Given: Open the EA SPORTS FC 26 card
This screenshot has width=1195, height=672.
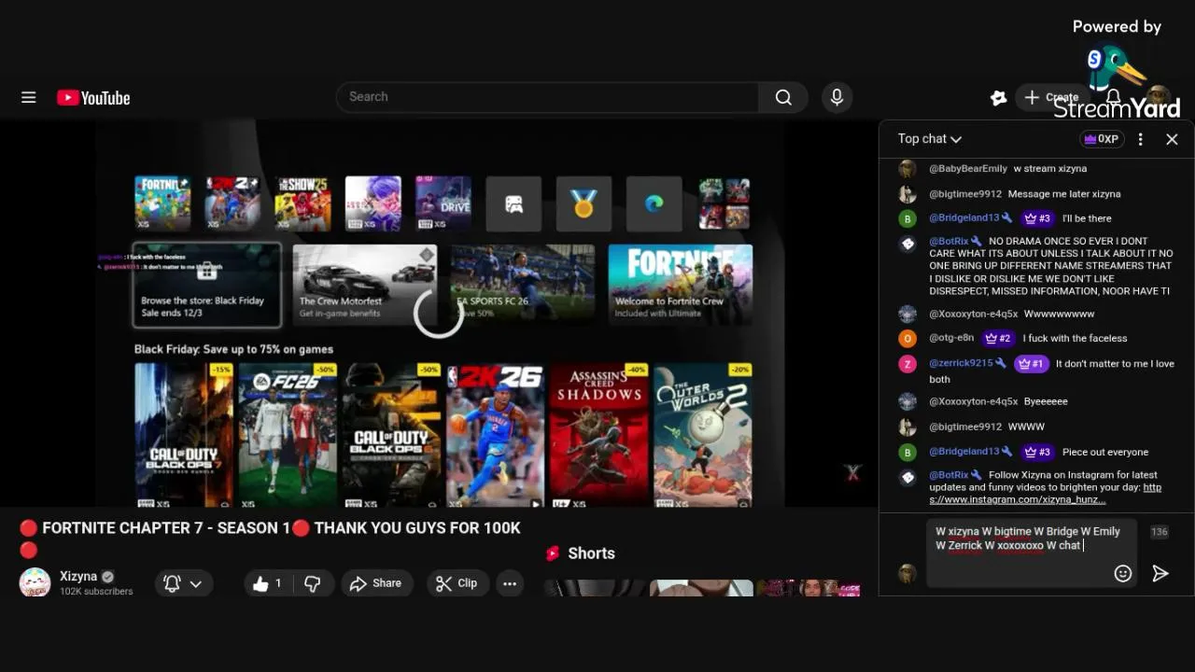Looking at the screenshot, I should click(523, 285).
